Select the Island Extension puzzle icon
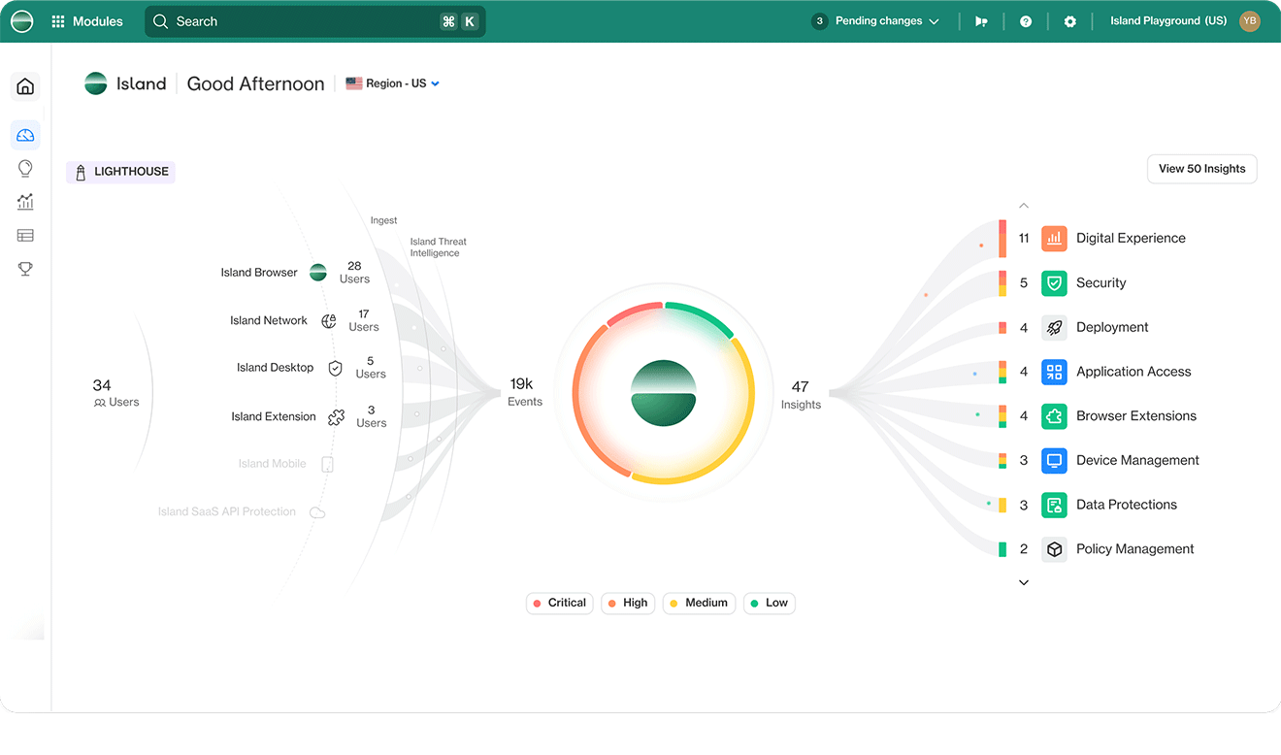The image size is (1281, 755). coord(336,417)
